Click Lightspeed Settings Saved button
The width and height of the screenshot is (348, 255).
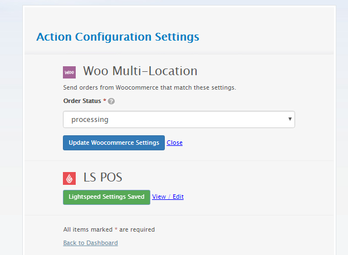point(106,197)
